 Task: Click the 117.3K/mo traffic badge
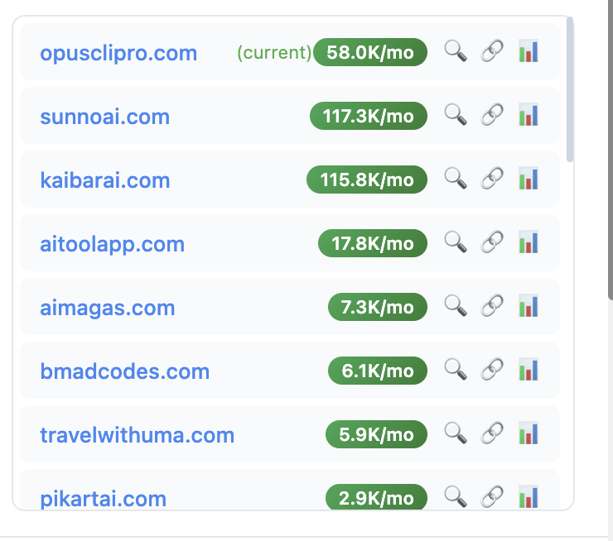click(368, 117)
